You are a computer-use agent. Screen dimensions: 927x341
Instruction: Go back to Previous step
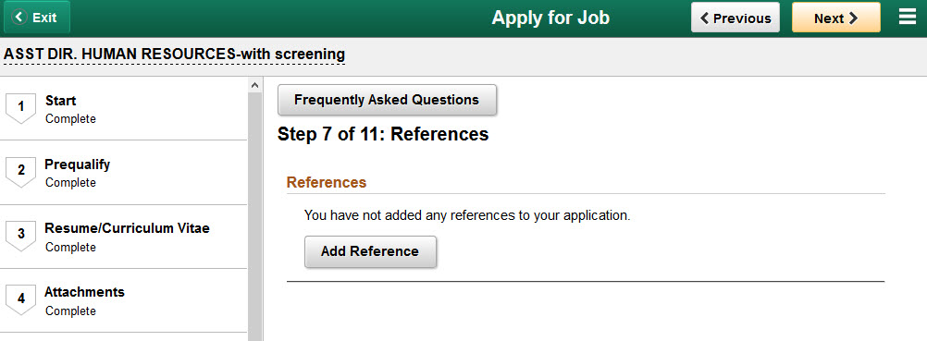point(735,18)
